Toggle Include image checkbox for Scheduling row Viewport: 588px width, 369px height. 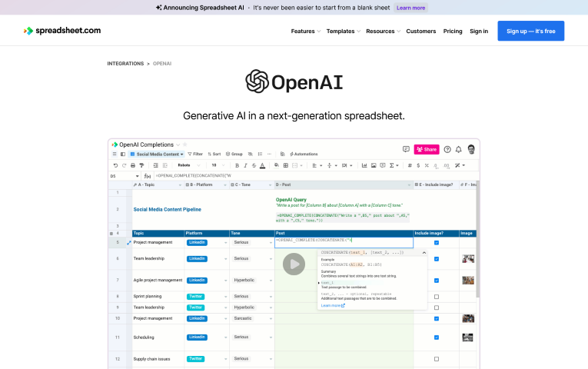pos(437,337)
